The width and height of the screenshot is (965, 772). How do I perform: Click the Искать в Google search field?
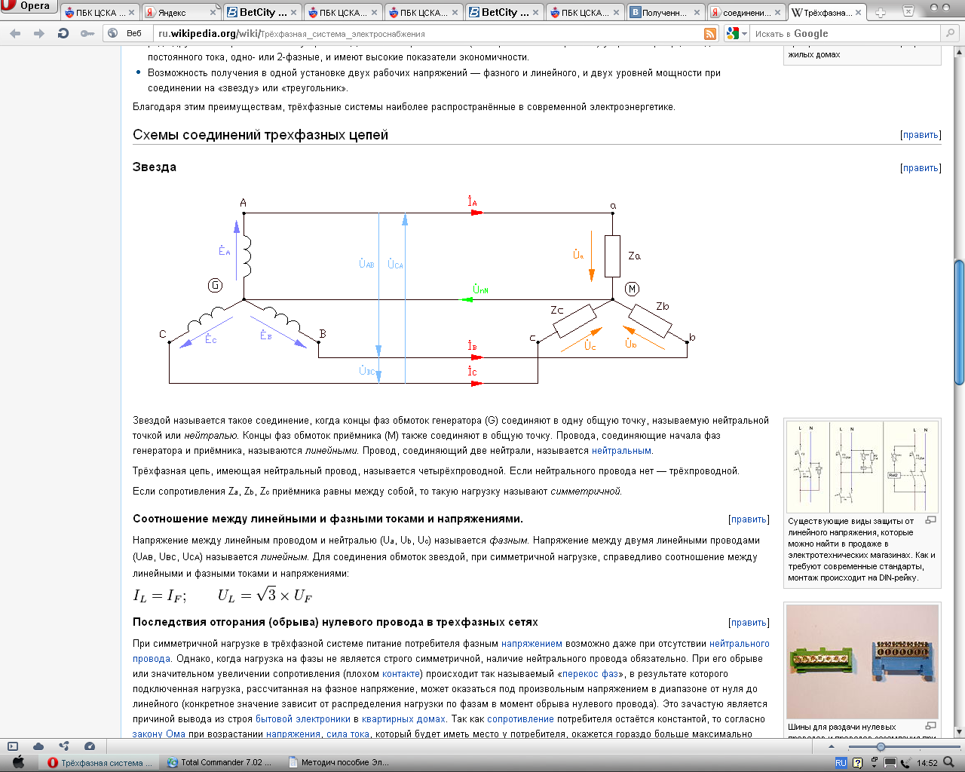[x=844, y=34]
